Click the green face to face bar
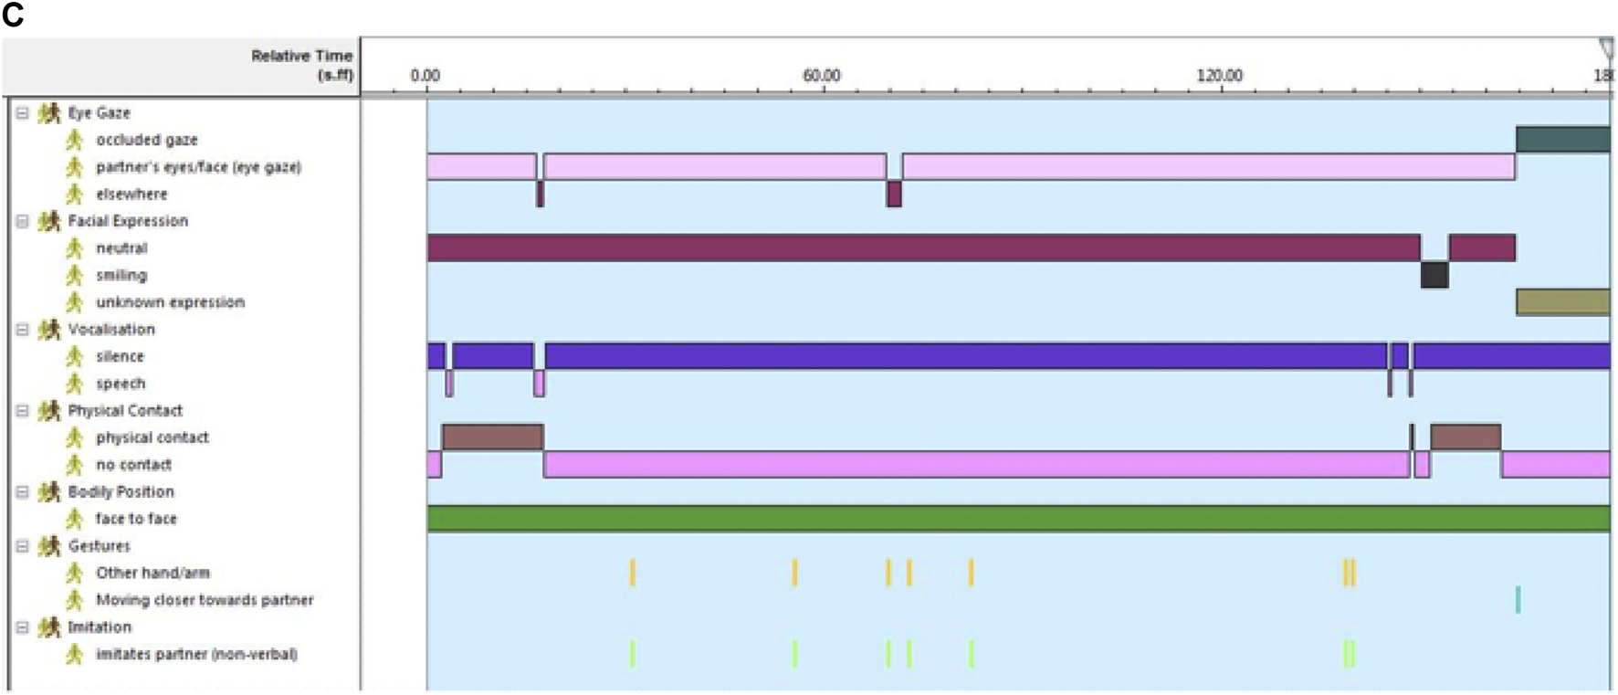Screen dimensions: 1618x695 coord(1018,519)
